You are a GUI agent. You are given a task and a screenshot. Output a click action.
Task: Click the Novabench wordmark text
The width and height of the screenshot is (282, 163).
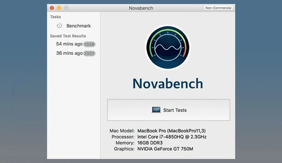(168, 84)
